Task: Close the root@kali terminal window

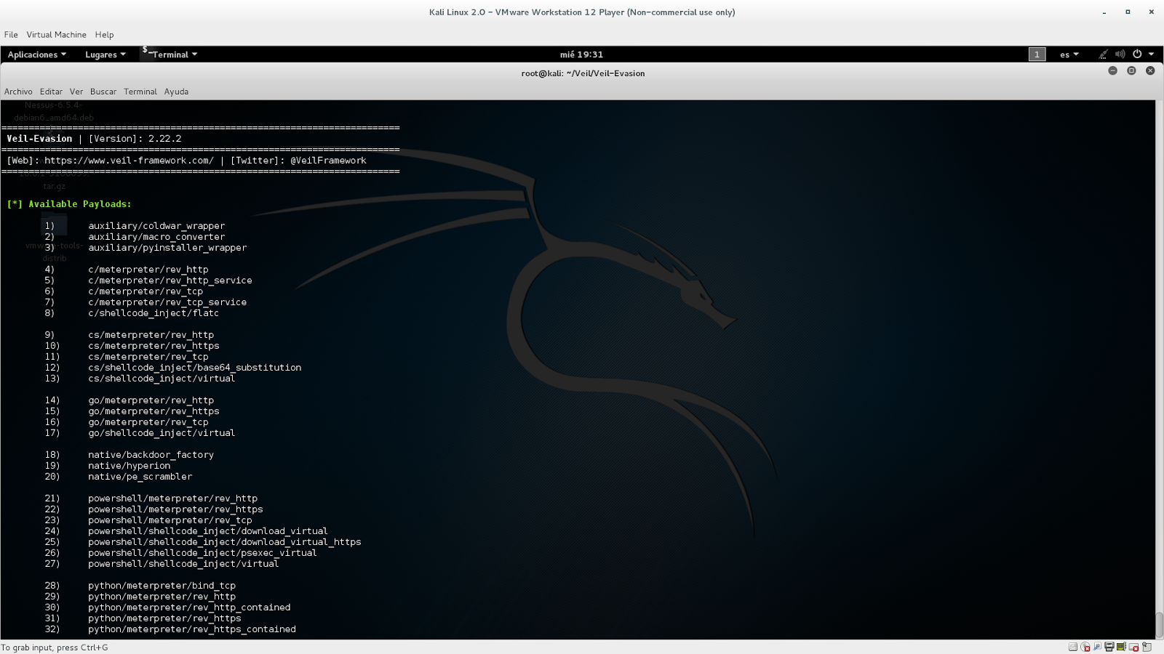Action: (1150, 70)
